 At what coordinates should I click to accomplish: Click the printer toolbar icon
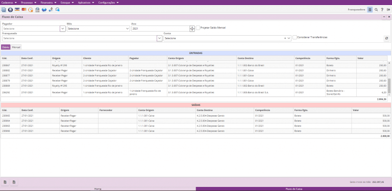coord(37,10)
